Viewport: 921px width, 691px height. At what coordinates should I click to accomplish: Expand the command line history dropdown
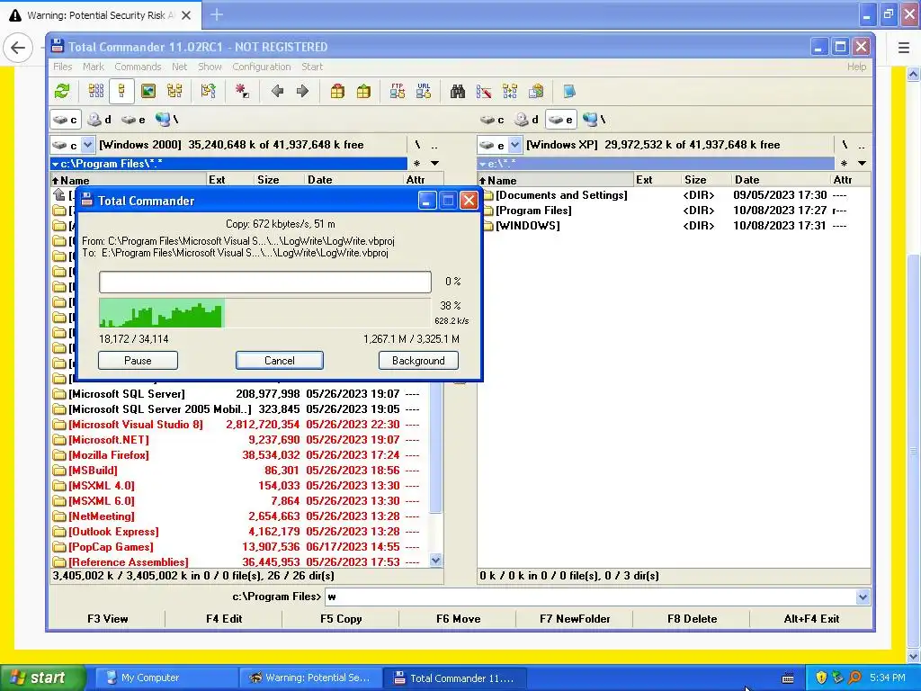(x=863, y=597)
